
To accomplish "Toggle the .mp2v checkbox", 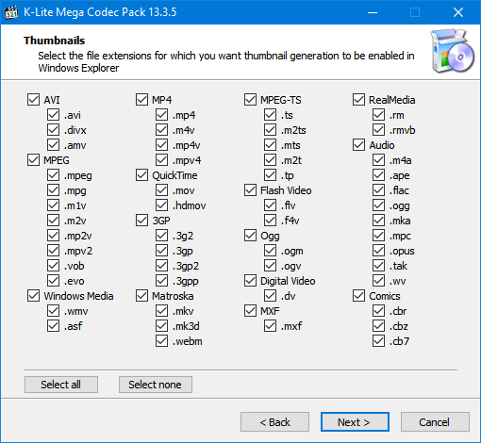I will pyautogui.click(x=53, y=236).
